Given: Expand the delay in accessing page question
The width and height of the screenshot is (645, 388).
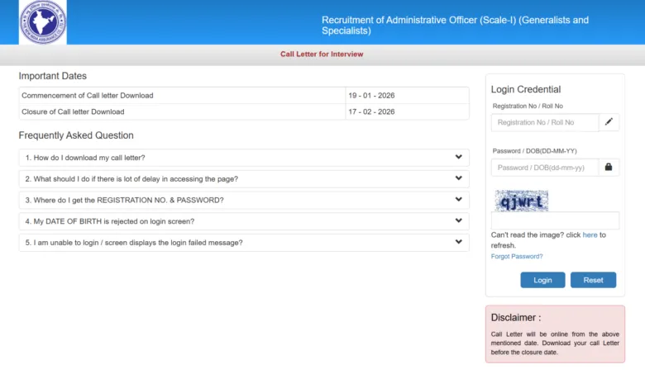Looking at the screenshot, I should pos(244,179).
